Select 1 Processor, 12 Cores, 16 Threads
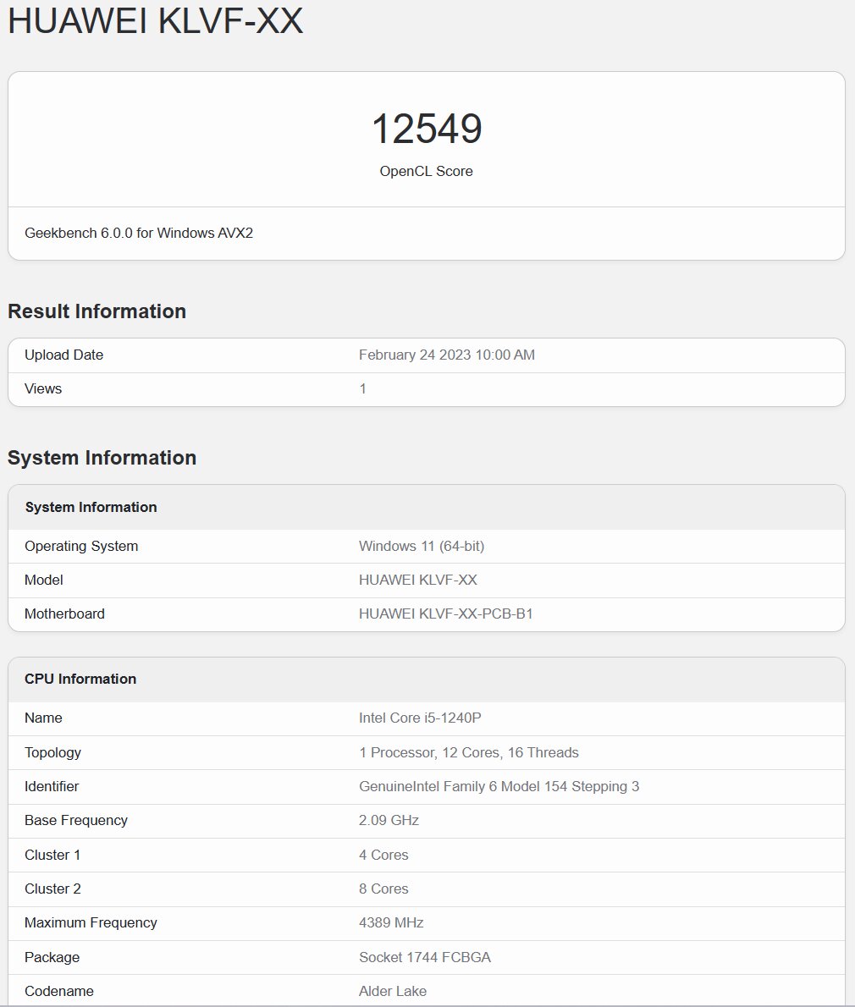The height and width of the screenshot is (1007, 855). [x=469, y=752]
